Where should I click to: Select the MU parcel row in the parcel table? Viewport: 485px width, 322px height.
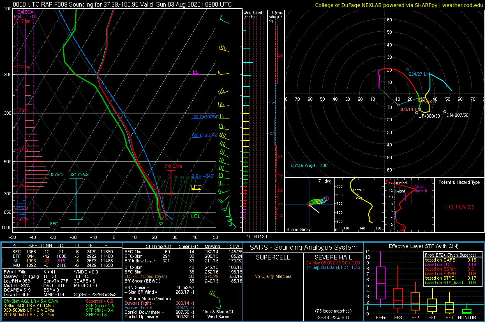(x=62, y=265)
